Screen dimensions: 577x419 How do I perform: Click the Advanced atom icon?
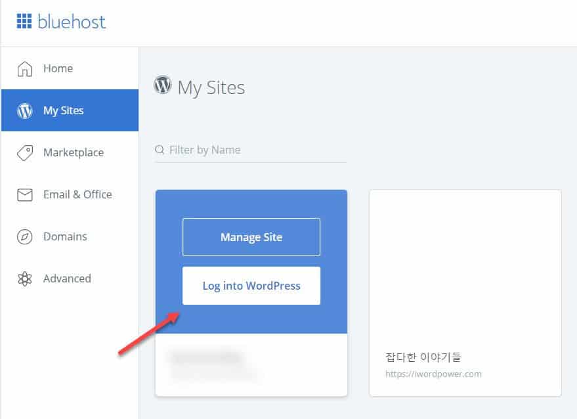[25, 278]
